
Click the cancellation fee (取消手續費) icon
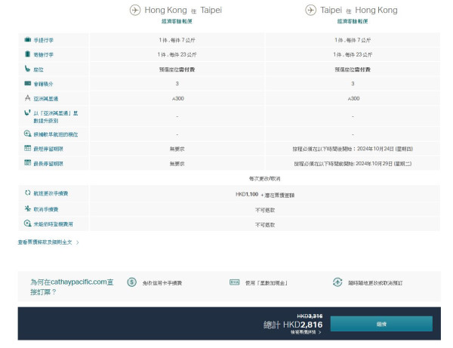pyautogui.click(x=27, y=208)
